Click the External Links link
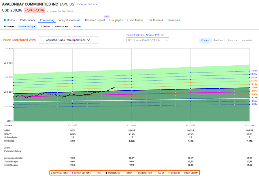259x179 pixels. pyautogui.click(x=86, y=4)
